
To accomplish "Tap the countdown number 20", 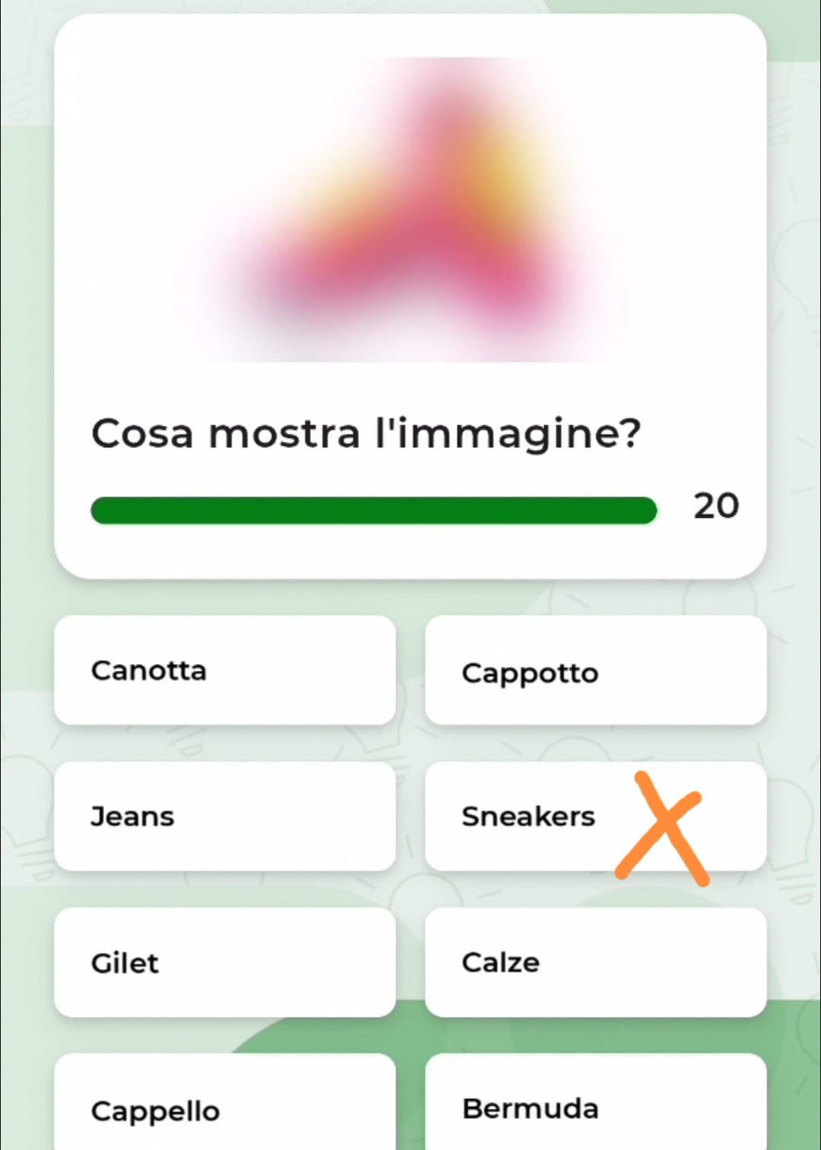I will click(715, 507).
